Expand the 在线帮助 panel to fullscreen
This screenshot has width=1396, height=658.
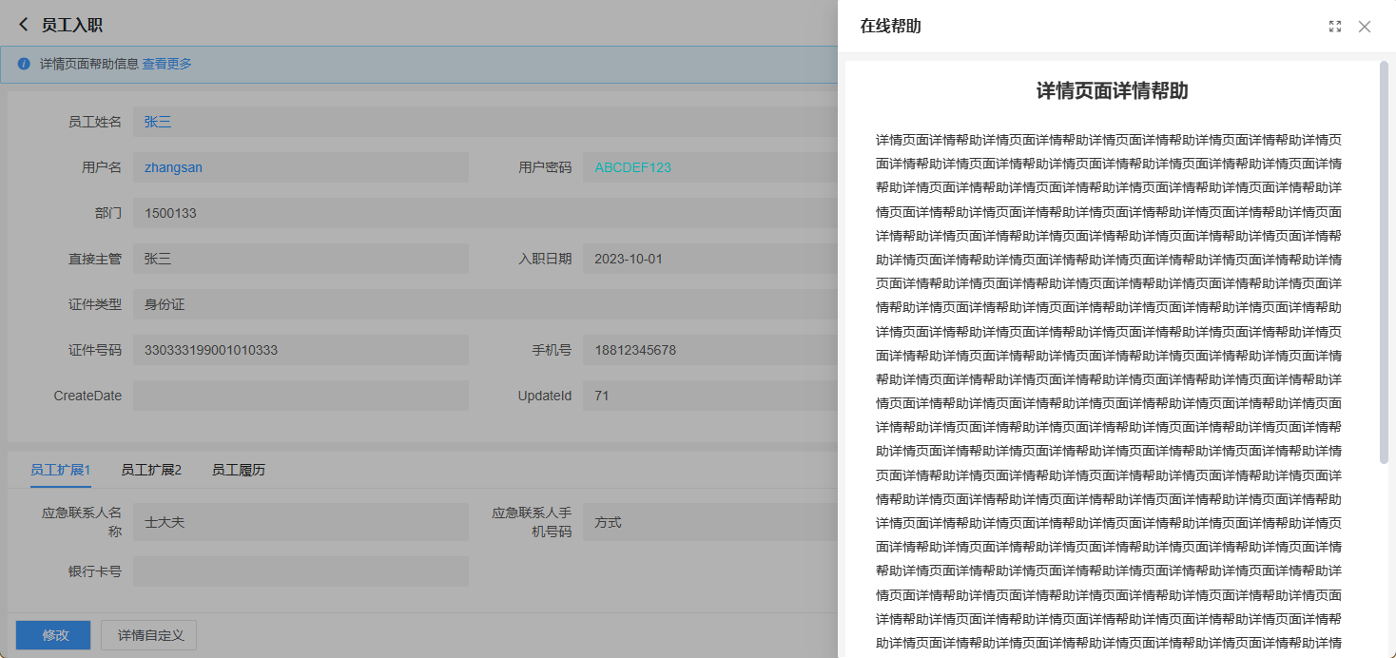1335,27
